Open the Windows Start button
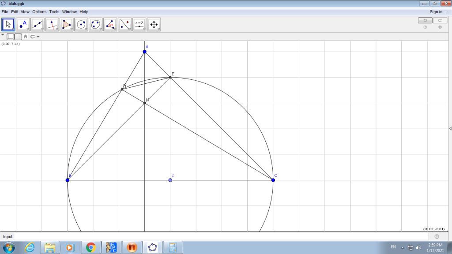452x254 pixels. [x=9, y=247]
